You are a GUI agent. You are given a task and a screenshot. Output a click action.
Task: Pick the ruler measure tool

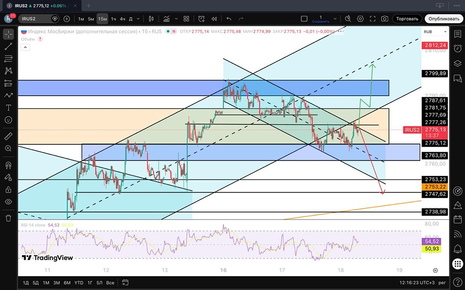[8, 136]
